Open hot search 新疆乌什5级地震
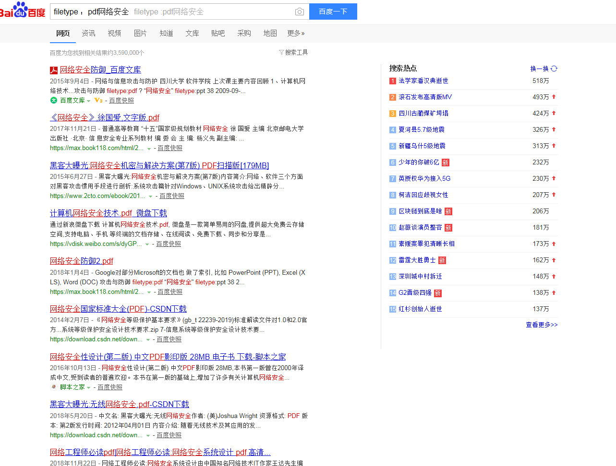The width and height of the screenshot is (616, 466). [422, 146]
